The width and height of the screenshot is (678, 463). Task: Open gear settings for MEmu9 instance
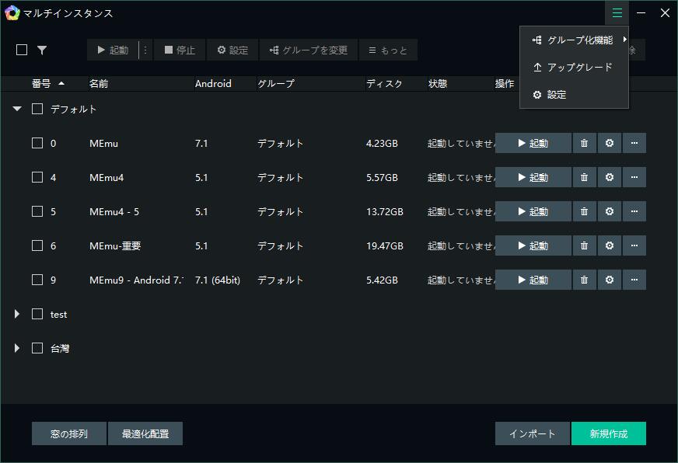(609, 280)
